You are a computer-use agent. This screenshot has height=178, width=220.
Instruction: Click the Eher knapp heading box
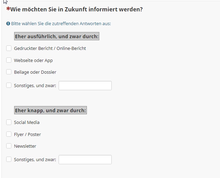[50, 111]
